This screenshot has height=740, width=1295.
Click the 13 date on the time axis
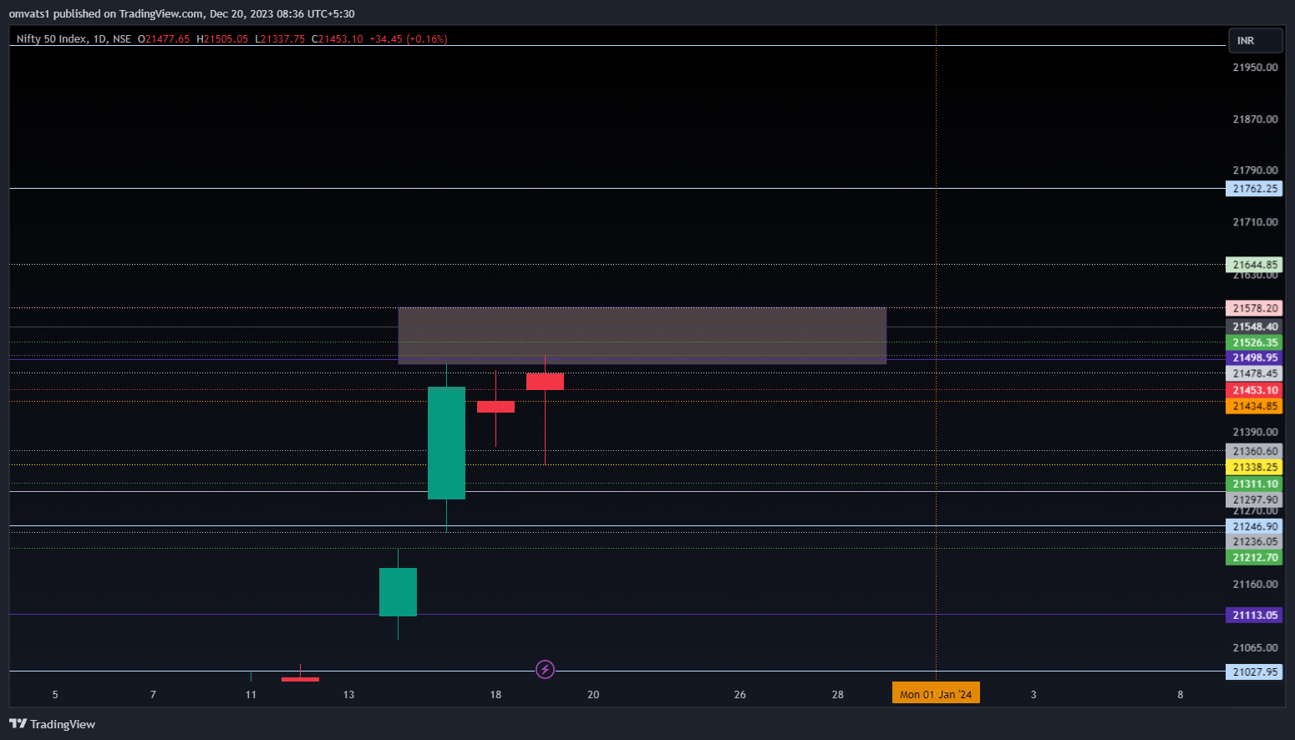348,695
